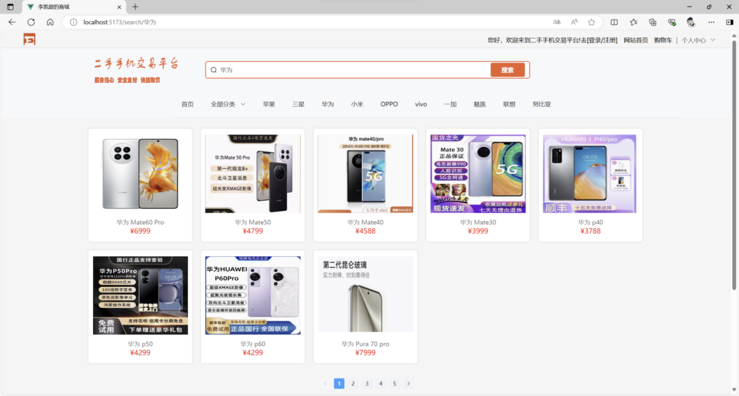
Task: Go to browser home icon
Action: point(50,22)
